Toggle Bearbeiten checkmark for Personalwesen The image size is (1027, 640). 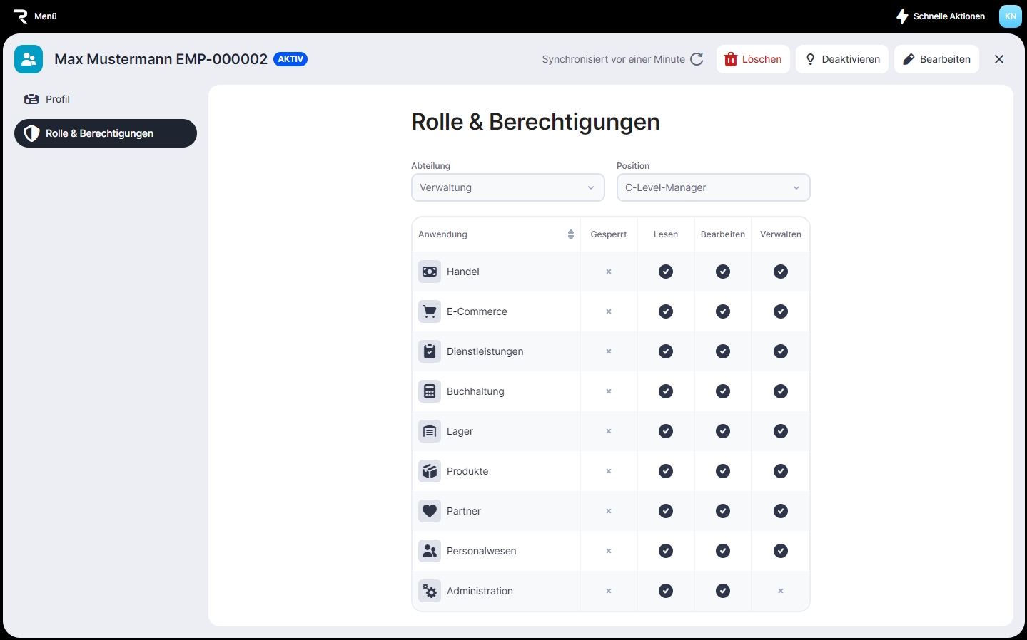[723, 551]
